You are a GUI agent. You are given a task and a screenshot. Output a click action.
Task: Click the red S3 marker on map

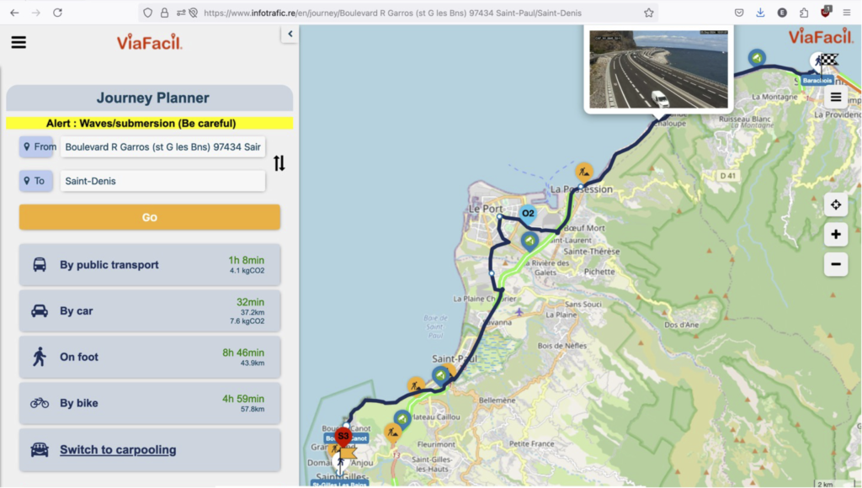(x=343, y=436)
